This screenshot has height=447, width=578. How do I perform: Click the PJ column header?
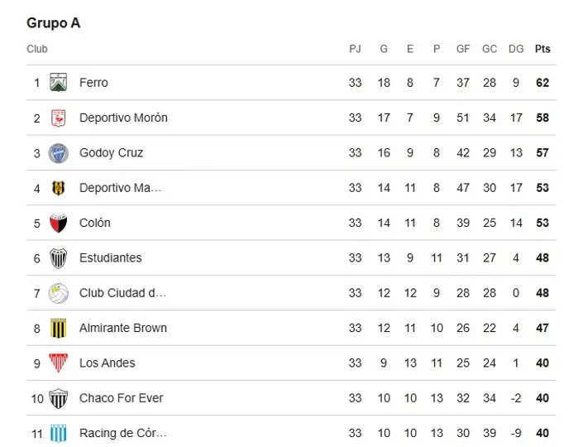(355, 49)
